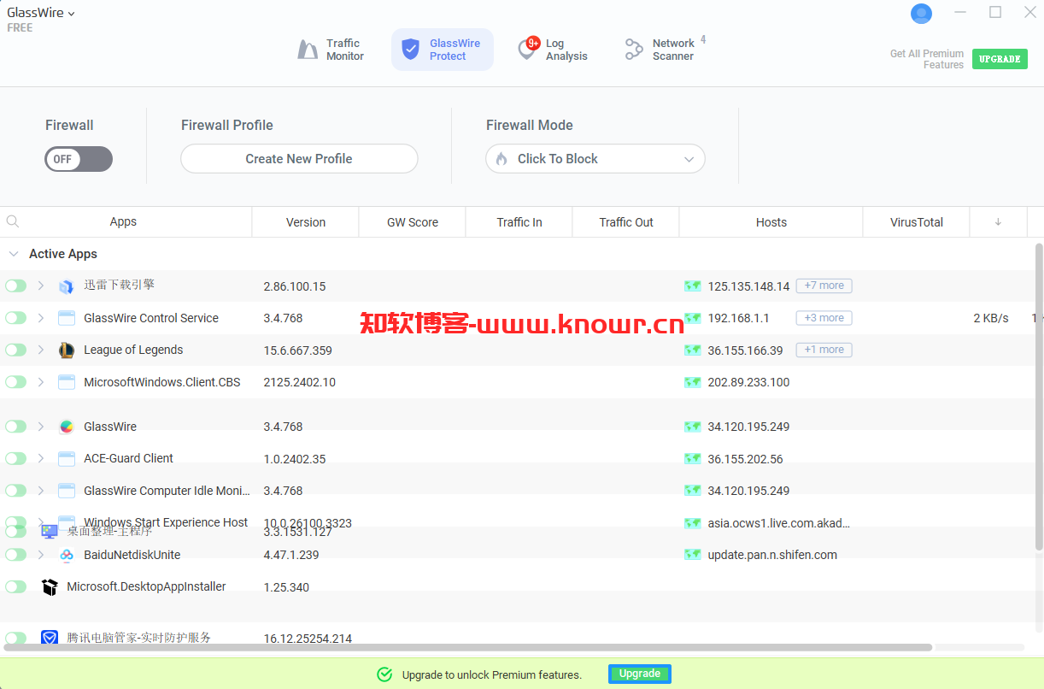Show the +1 more hosts for League of Legends
The image size is (1044, 689).
(x=824, y=350)
